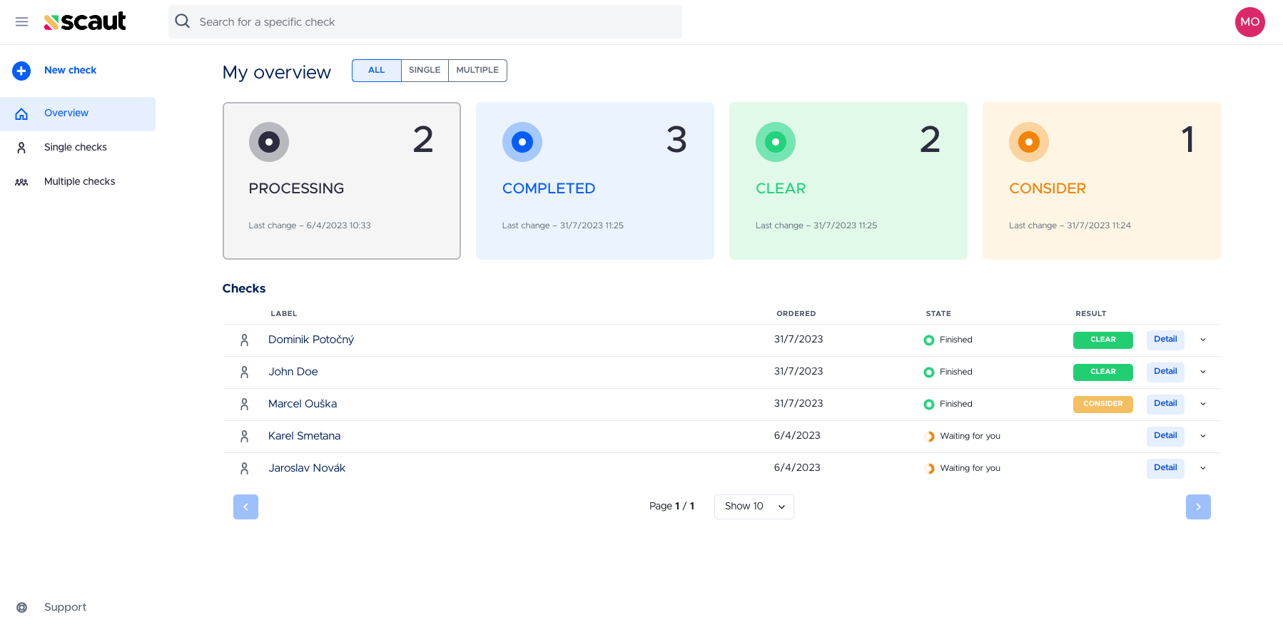Click CLEAR result badge for John Doe

[x=1102, y=372]
